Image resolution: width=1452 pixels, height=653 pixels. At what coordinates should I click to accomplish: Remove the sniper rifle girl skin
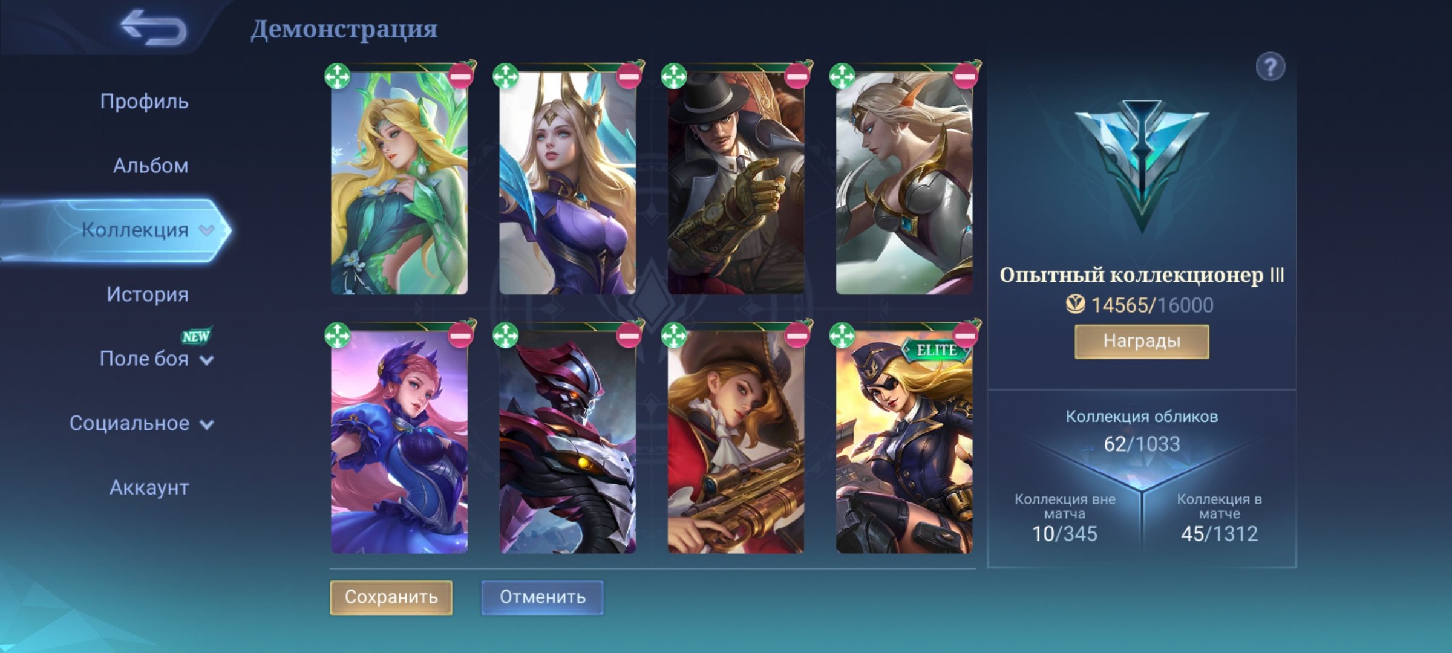pyautogui.click(x=797, y=334)
